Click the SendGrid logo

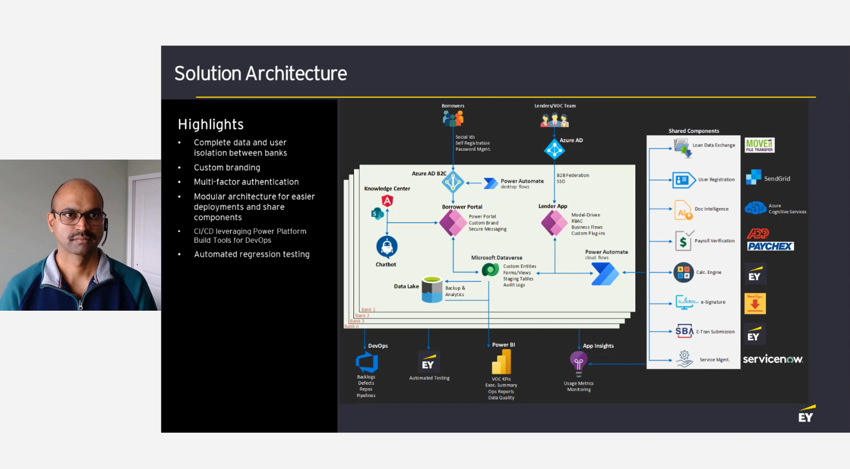click(x=768, y=178)
